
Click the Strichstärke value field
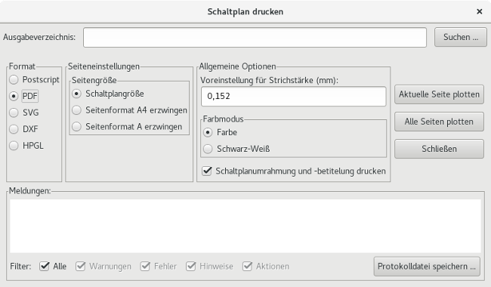(x=293, y=96)
